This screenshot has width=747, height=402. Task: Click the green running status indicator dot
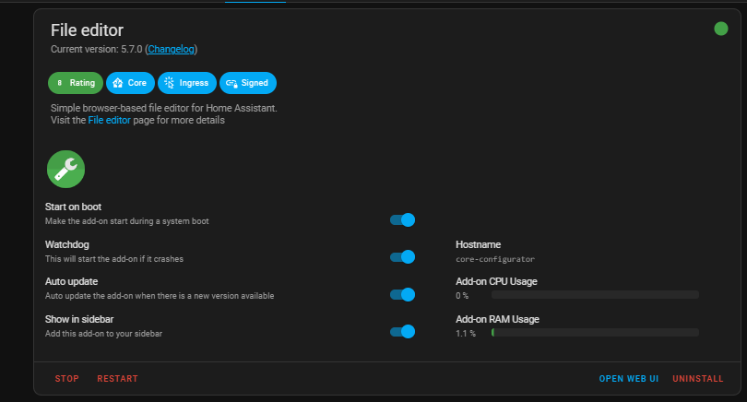[x=721, y=30]
